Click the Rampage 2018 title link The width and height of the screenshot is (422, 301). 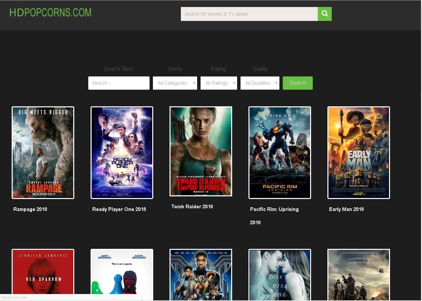pyautogui.click(x=30, y=209)
